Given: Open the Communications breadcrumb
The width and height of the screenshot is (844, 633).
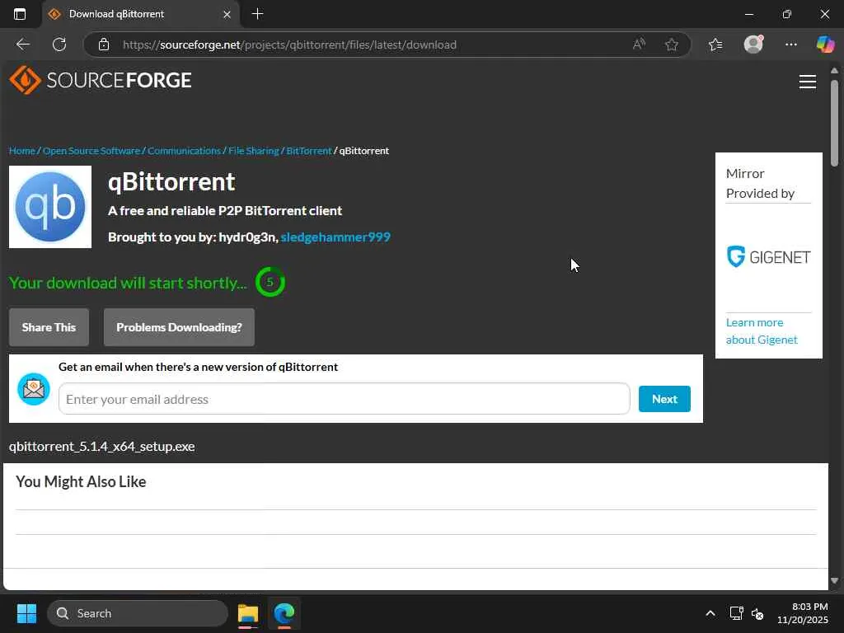Looking at the screenshot, I should [x=184, y=151].
